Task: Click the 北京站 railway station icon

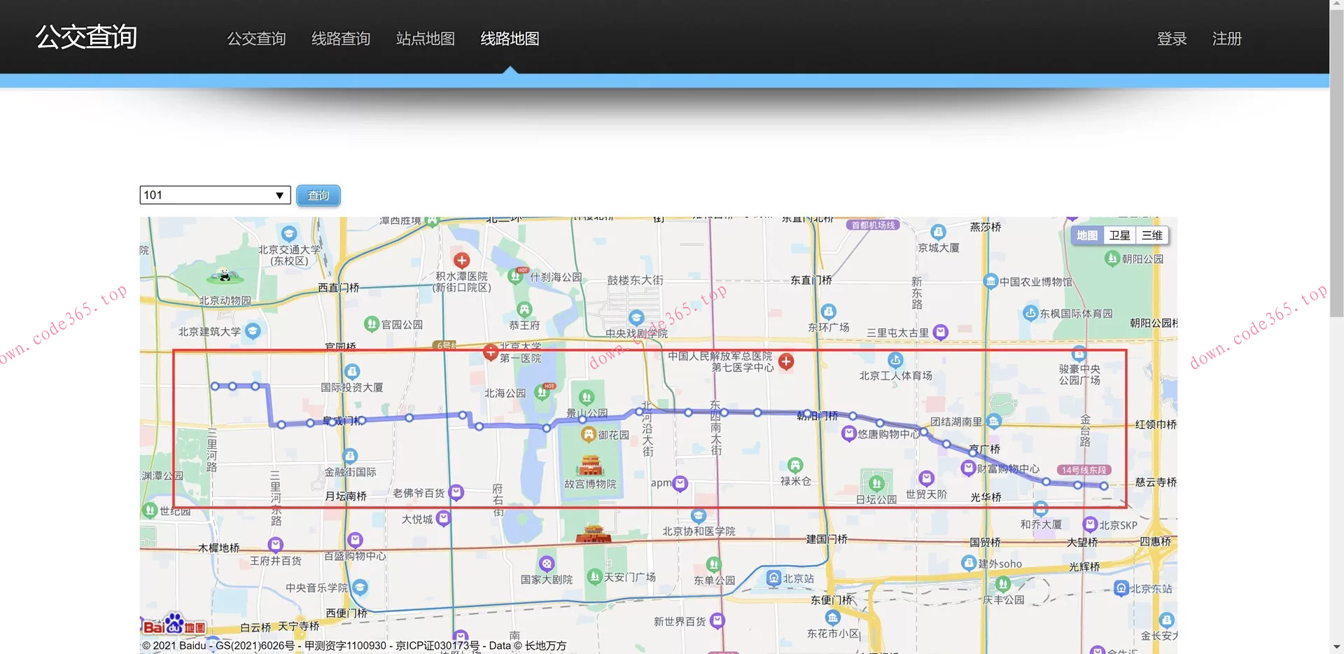Action: tap(773, 578)
